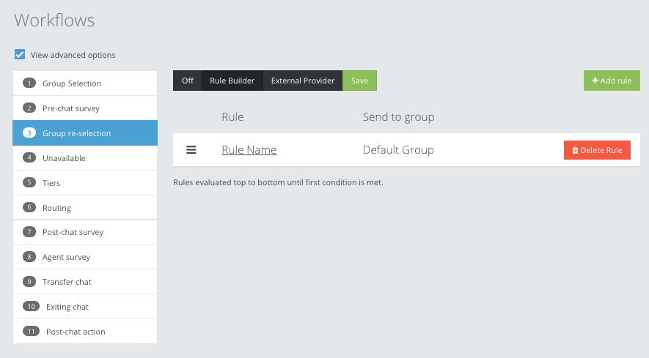The width and height of the screenshot is (649, 358).
Task: Click the drag handle icon beside Rule Name
Action: pos(191,150)
